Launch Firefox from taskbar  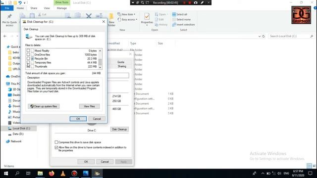click(52, 174)
